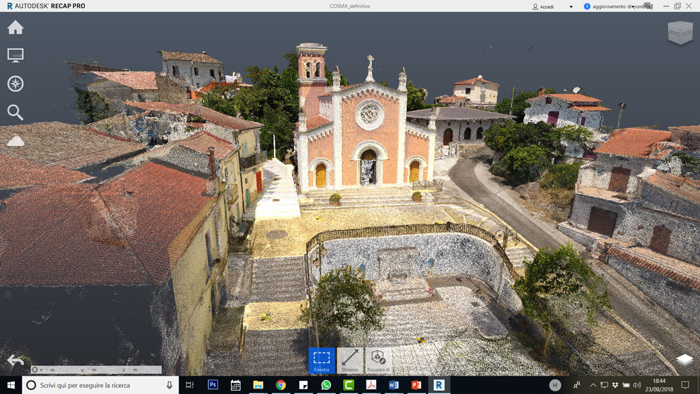Mute the system volume in the tray

point(637,384)
